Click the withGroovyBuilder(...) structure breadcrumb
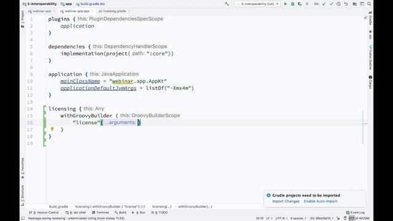The height and width of the screenshot is (221, 393). (x=195, y=206)
